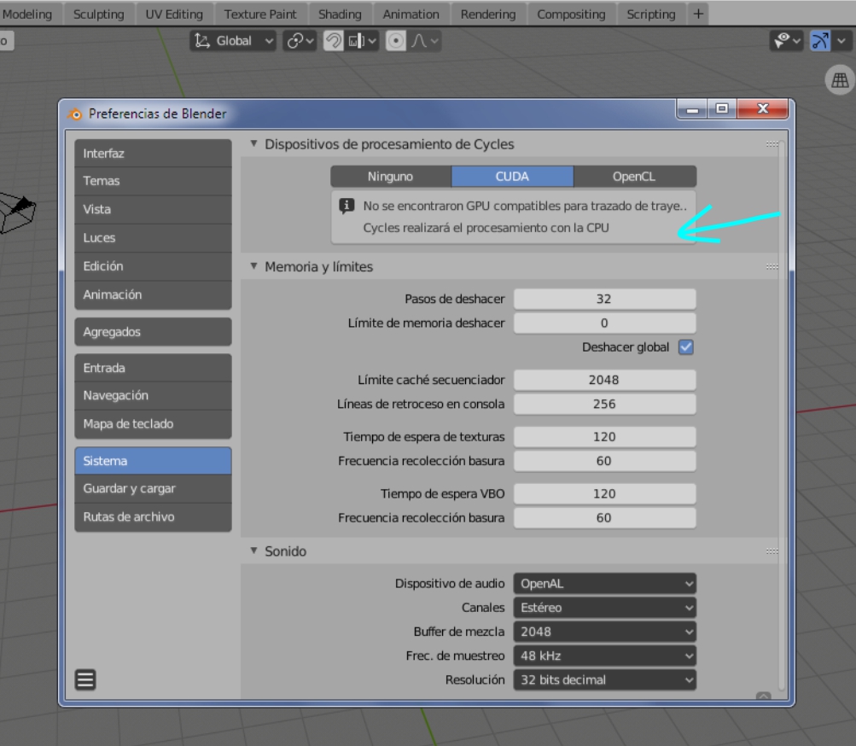Viewport: 856px width, 746px height.
Task: Click Límite caché secuenciador field
Action: (605, 380)
